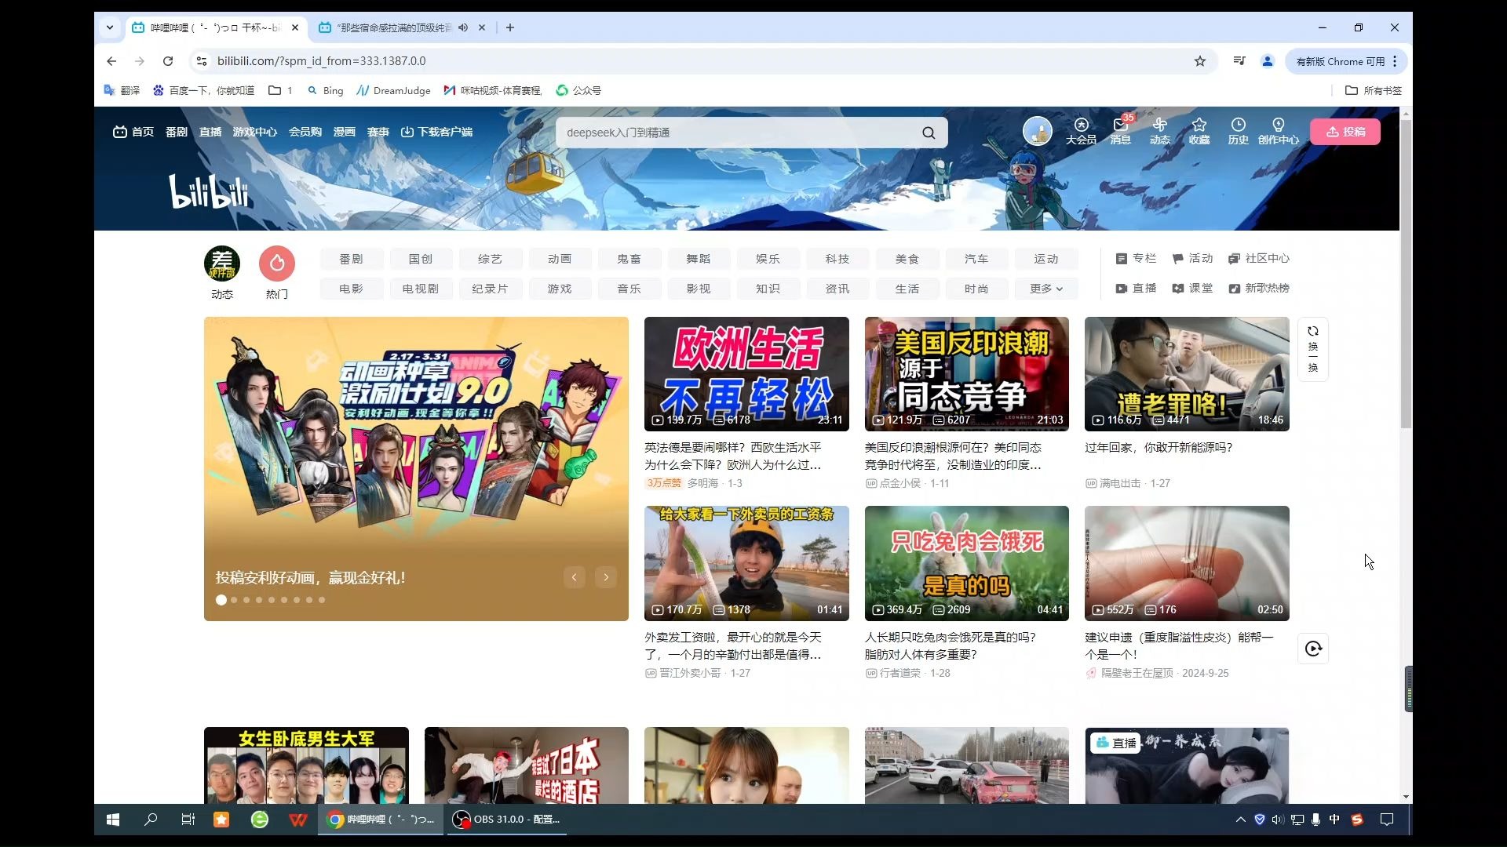
Task: Click the 投稿 upload button
Action: pyautogui.click(x=1345, y=131)
